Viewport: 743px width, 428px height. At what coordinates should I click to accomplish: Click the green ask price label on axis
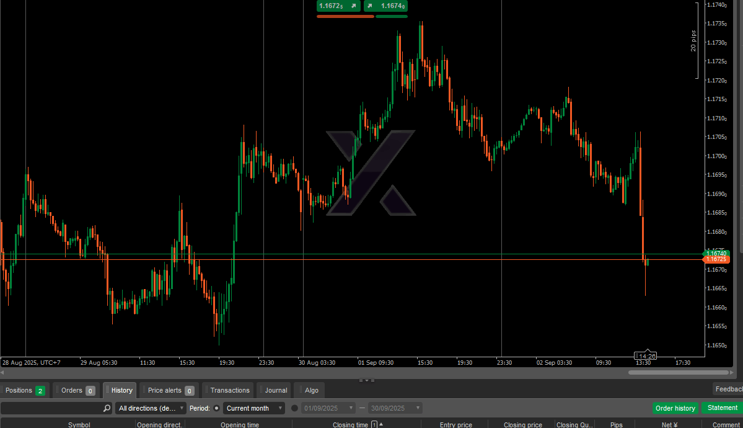point(716,253)
